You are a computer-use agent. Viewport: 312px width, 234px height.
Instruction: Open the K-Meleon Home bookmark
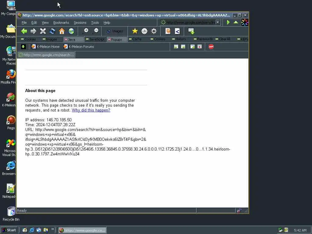[46, 47]
